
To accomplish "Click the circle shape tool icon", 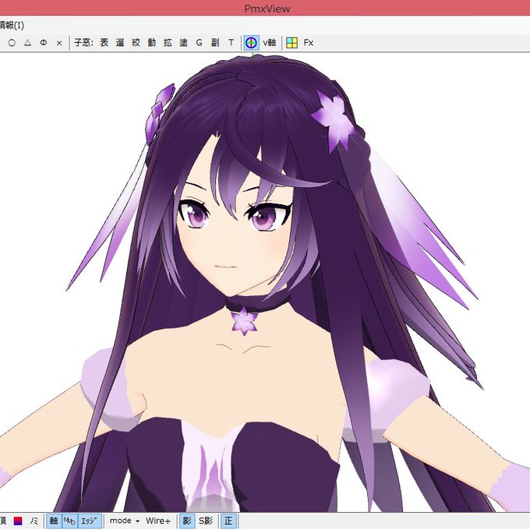I will [12, 43].
